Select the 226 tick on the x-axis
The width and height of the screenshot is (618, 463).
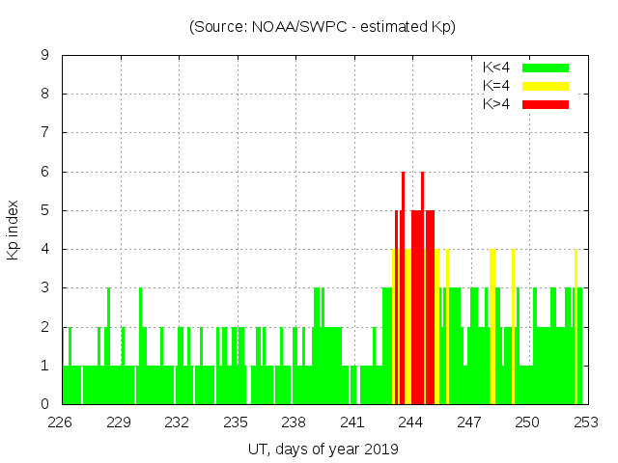(61, 422)
